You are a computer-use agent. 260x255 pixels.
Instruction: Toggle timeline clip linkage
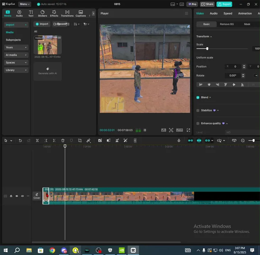(208, 141)
